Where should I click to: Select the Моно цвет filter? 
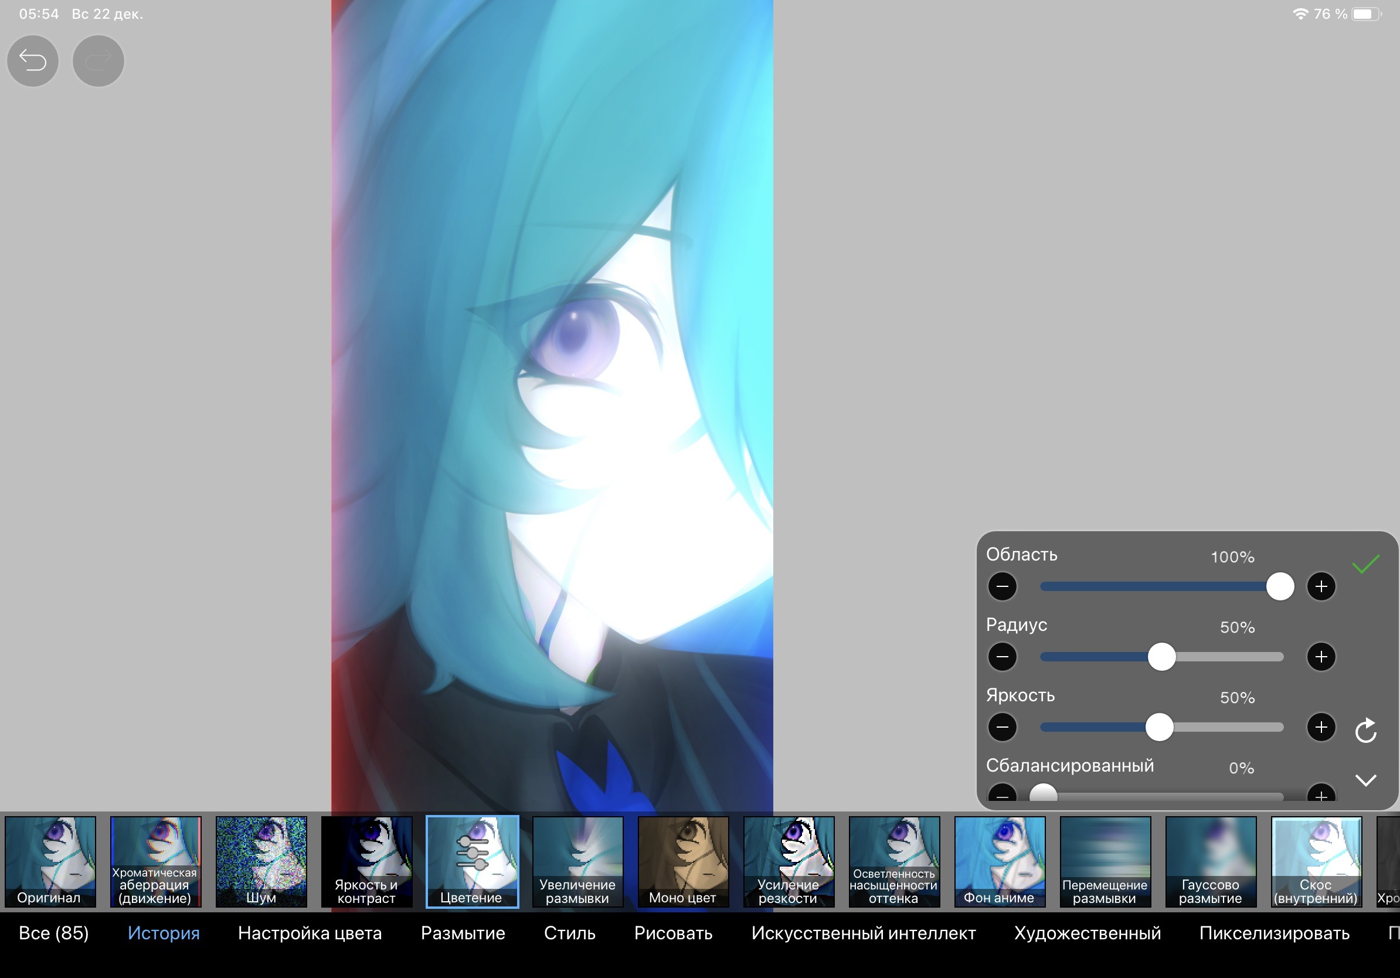(683, 861)
